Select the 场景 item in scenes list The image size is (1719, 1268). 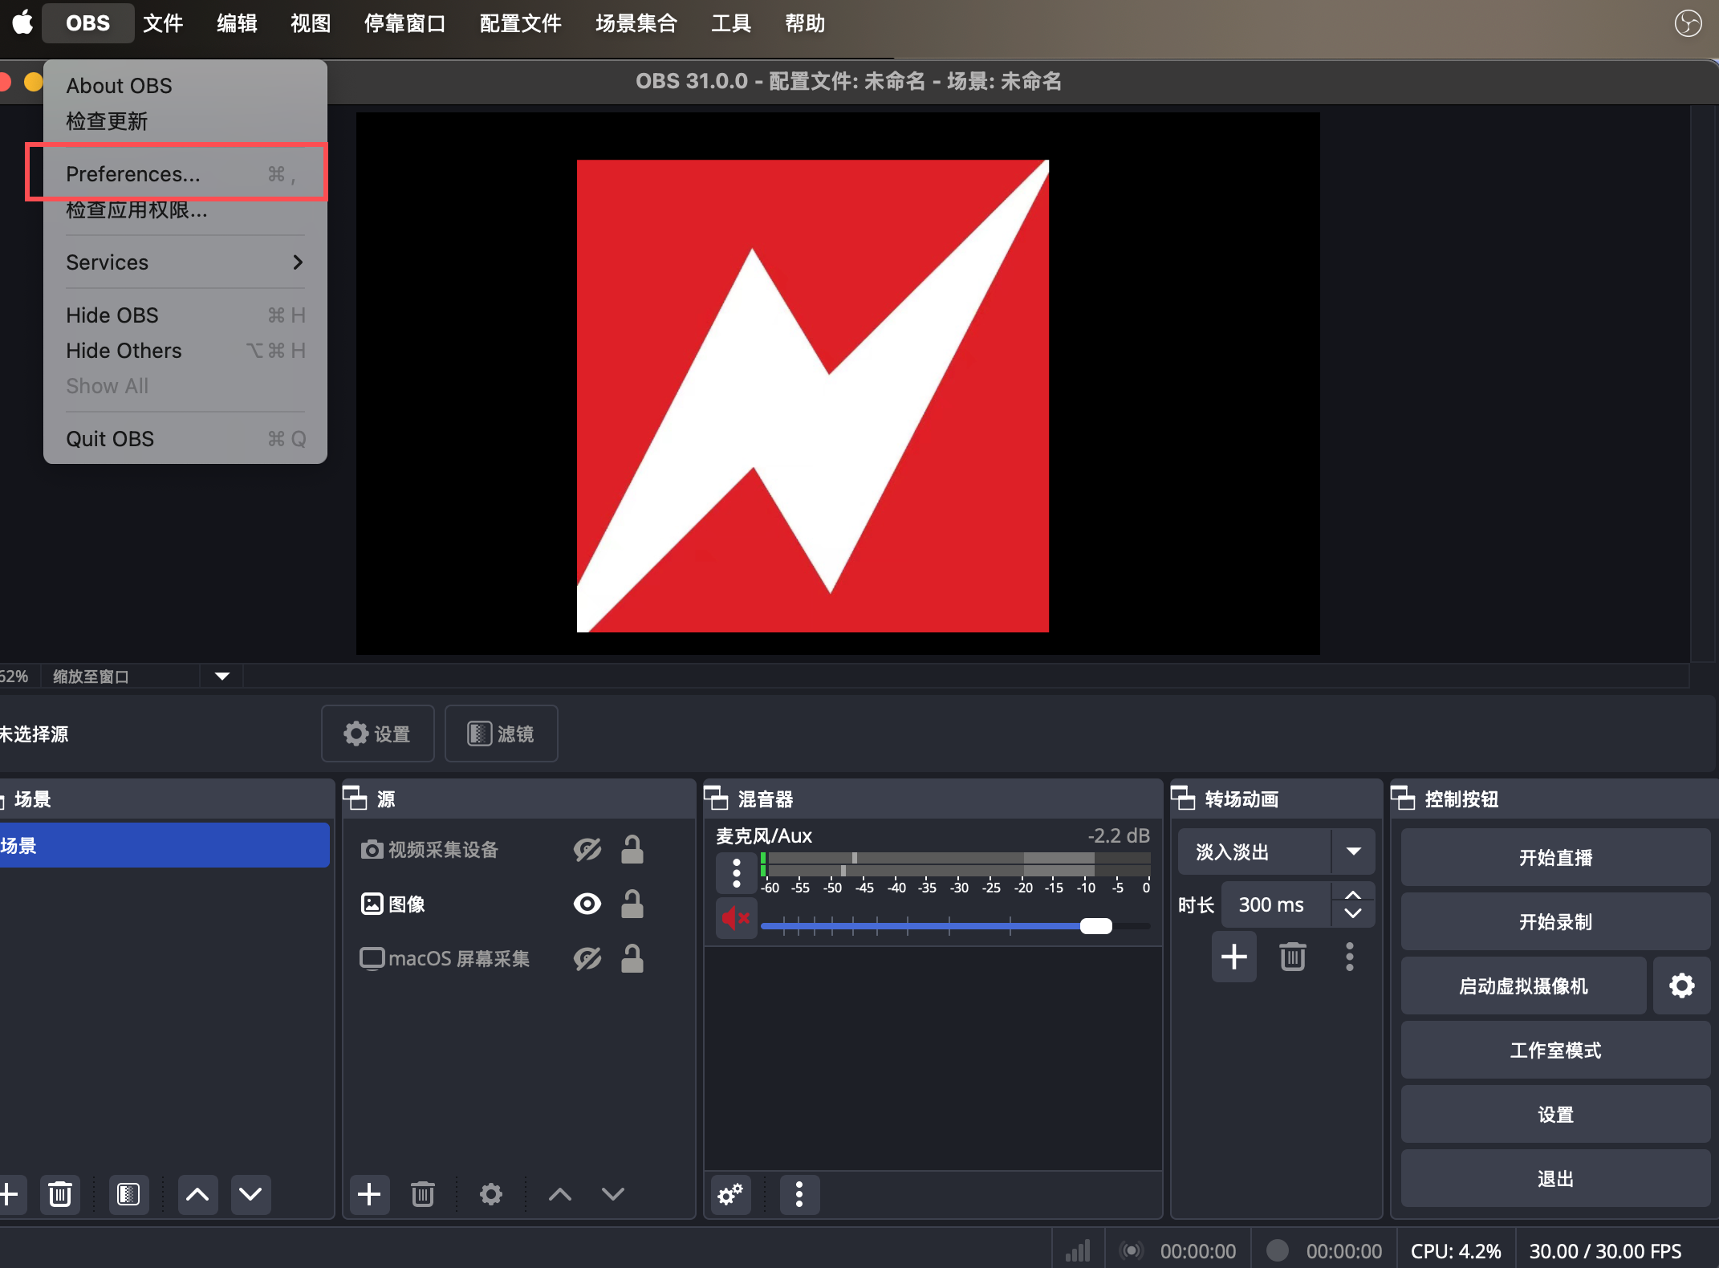pyautogui.click(x=165, y=845)
